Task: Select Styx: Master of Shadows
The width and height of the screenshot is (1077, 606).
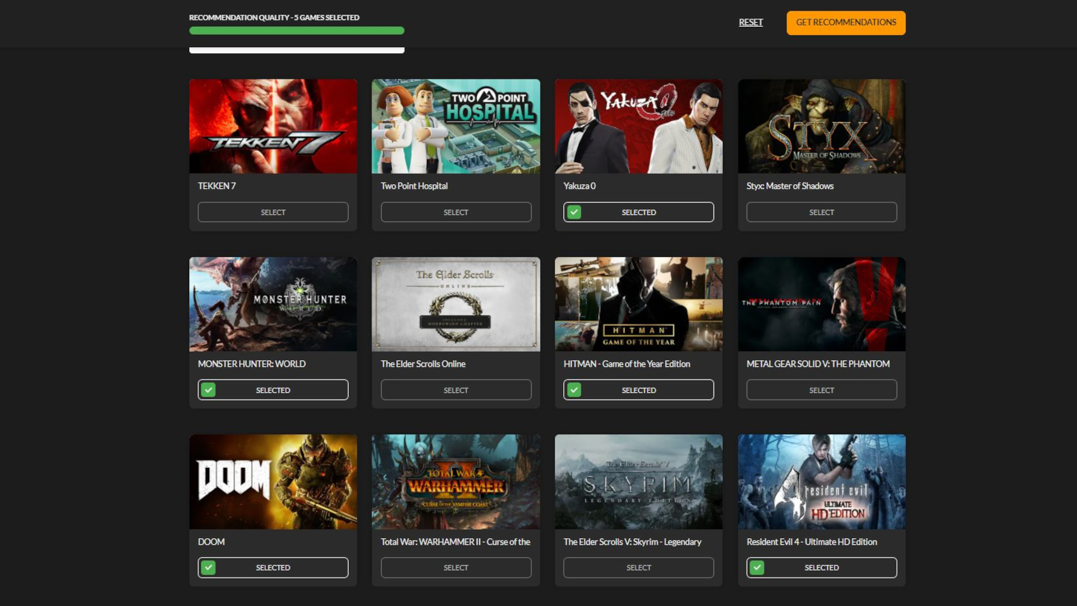Action: (x=822, y=212)
